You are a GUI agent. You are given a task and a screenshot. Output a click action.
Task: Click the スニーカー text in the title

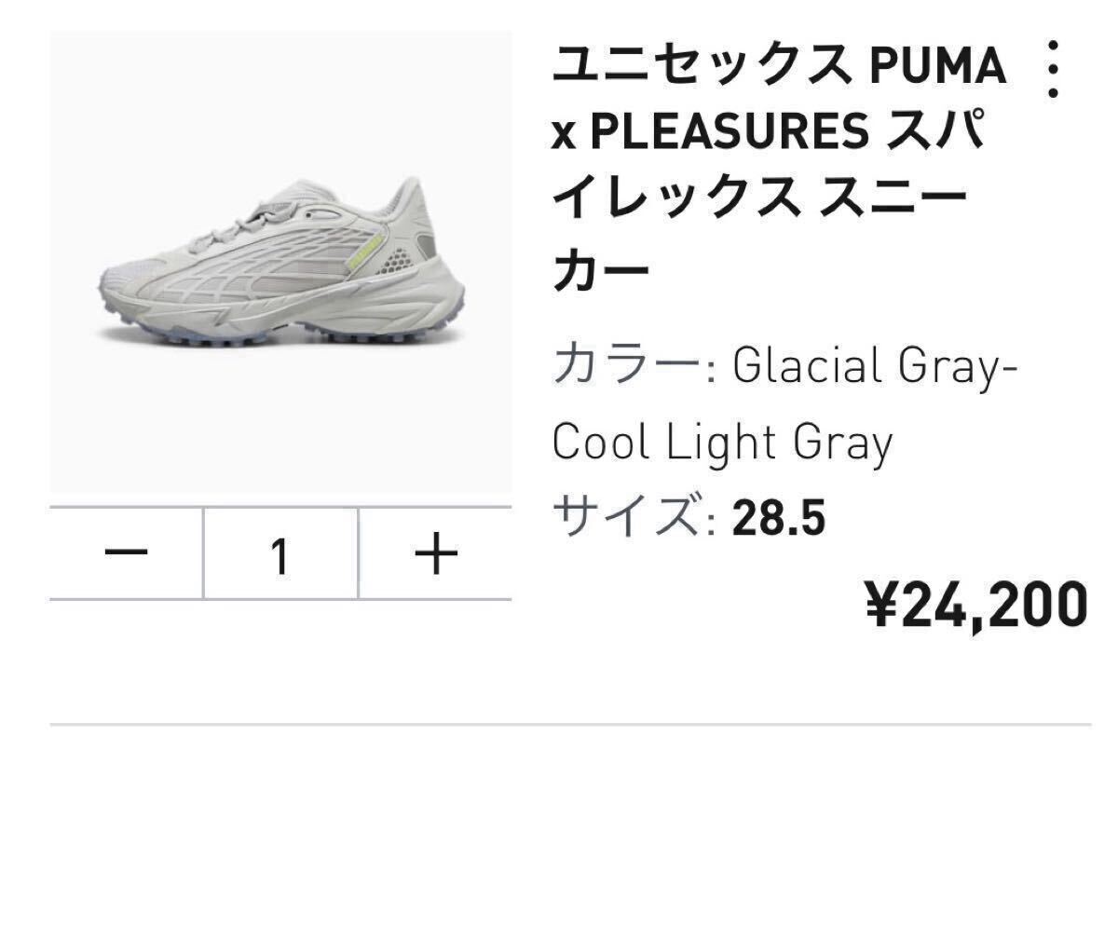tap(894, 200)
